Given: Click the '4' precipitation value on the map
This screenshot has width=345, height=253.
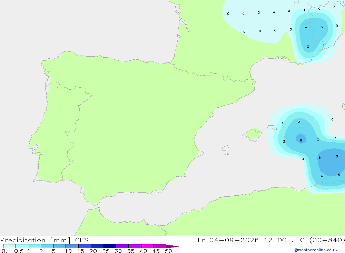Looking at the screenshot, I should point(322,176).
